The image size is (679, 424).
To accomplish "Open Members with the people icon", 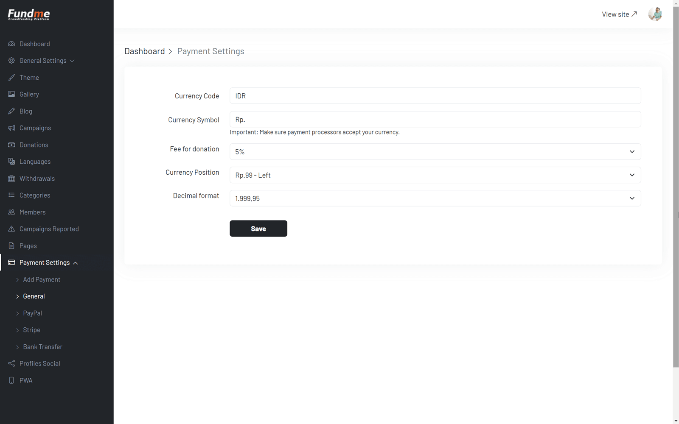I will 11,212.
